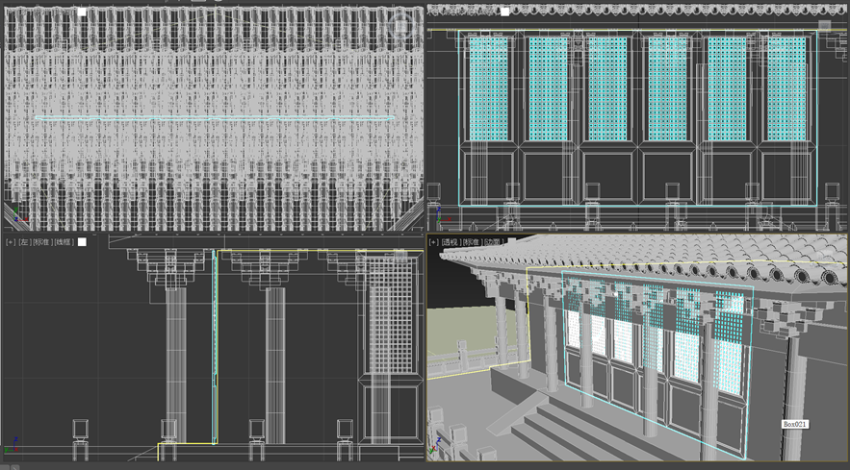Screen dimensions: 850x470
Task: Open the [+] menu of the left viewport
Action: pos(10,242)
